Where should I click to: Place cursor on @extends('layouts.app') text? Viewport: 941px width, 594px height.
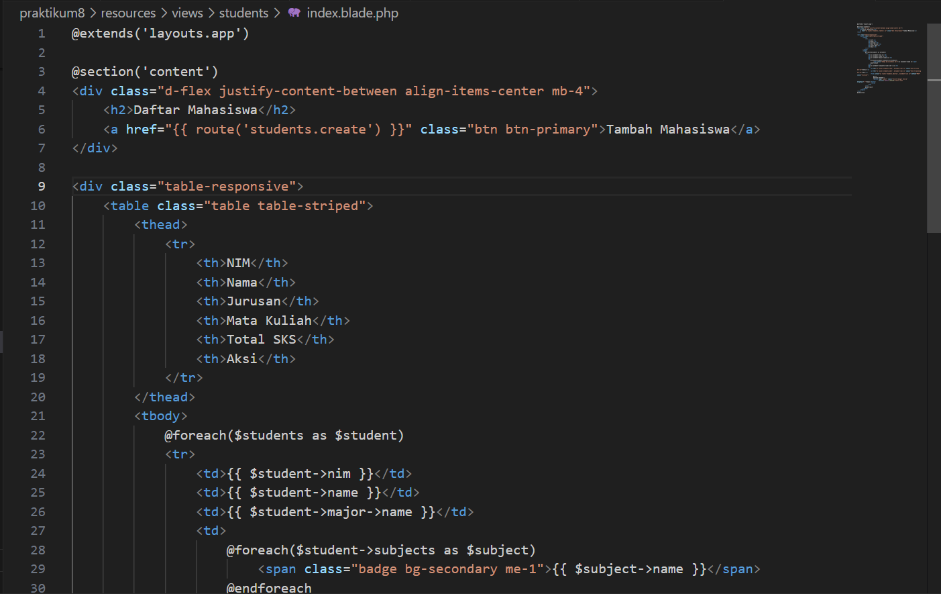pyautogui.click(x=160, y=34)
